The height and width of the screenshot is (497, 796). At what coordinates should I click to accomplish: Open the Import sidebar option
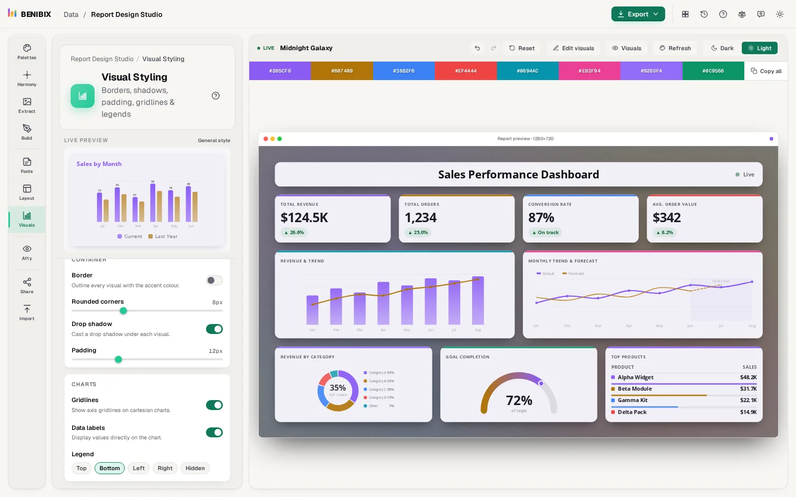pos(27,313)
